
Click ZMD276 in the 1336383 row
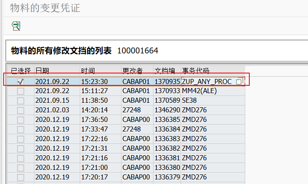194,139
